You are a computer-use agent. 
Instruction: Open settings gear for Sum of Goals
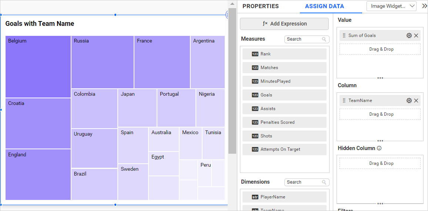(409, 35)
